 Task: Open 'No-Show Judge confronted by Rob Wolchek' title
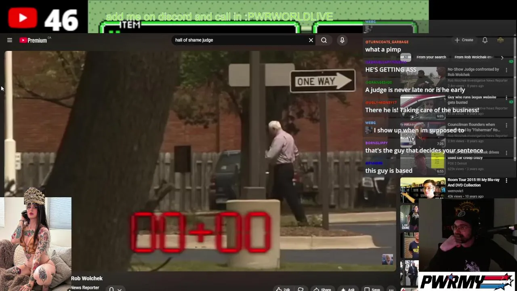tap(473, 72)
